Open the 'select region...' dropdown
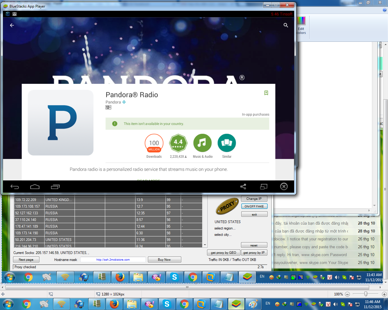This screenshot has width=388, height=310. click(225, 229)
